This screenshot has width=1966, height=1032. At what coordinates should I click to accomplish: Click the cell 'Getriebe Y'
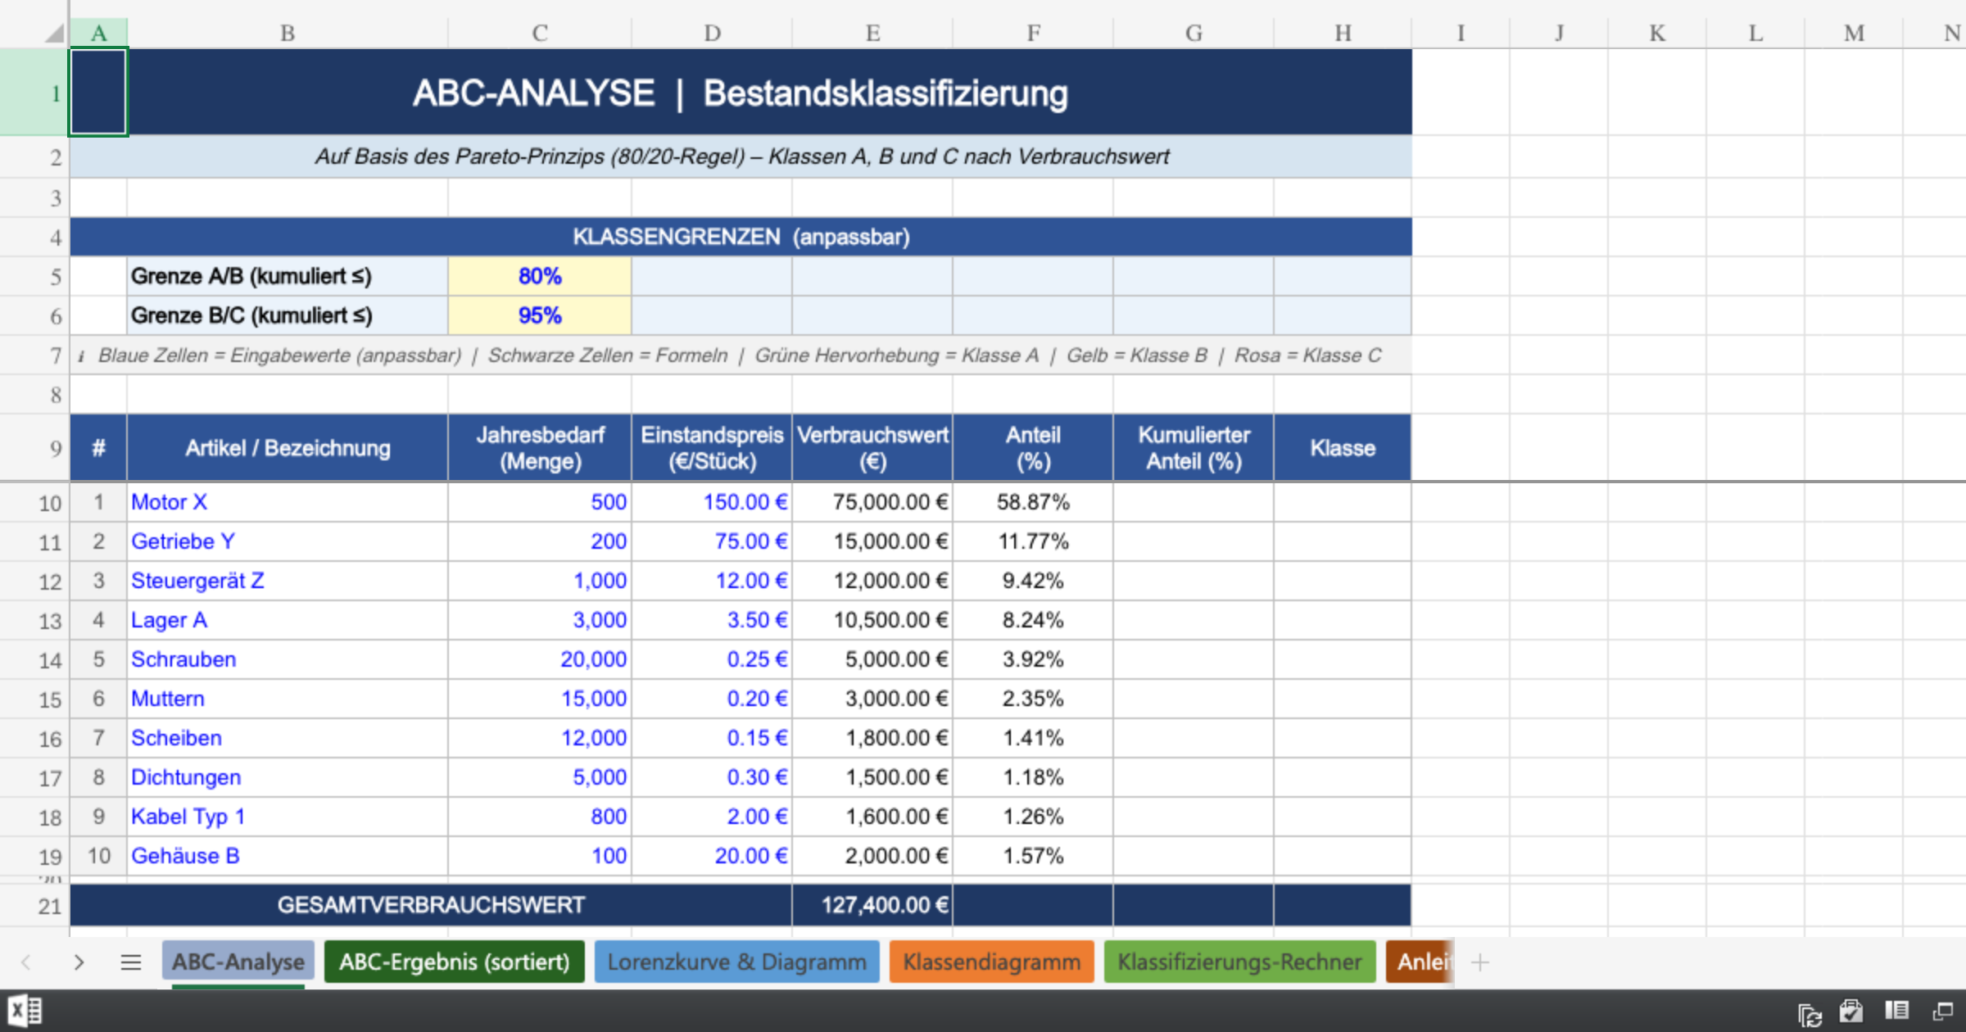coord(288,541)
